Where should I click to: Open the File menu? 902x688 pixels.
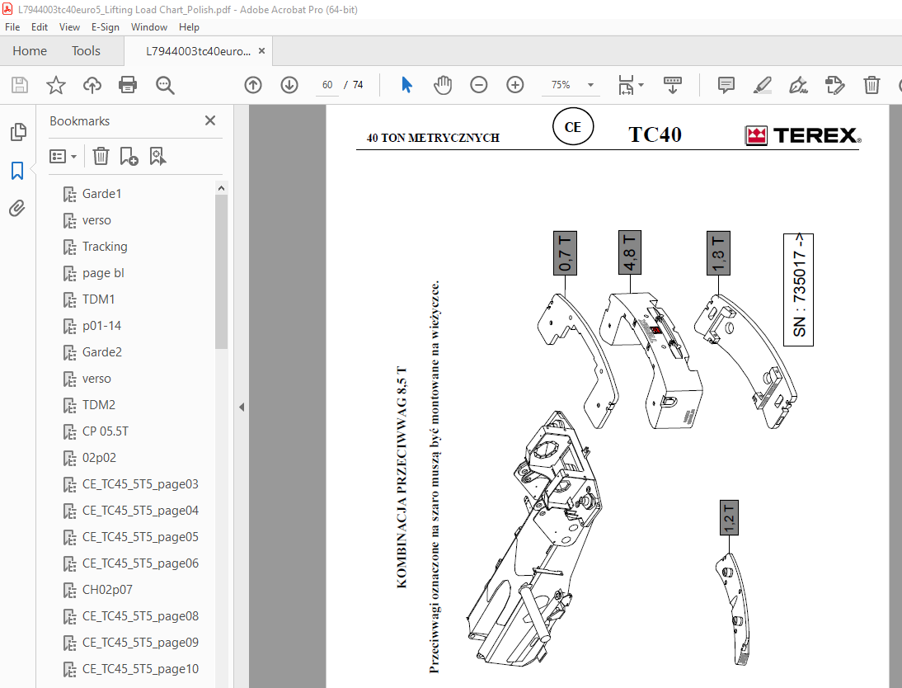pyautogui.click(x=12, y=27)
